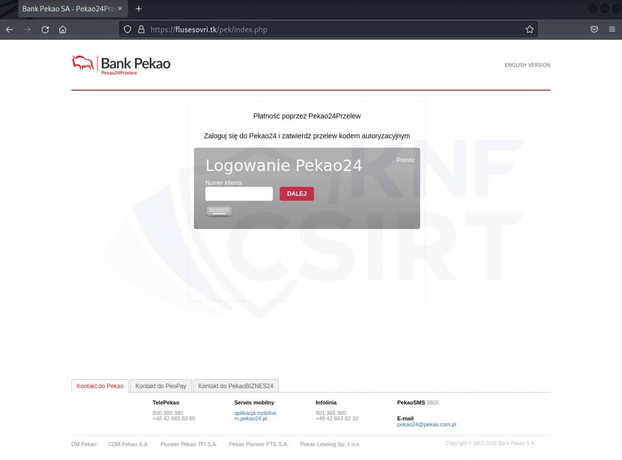
Task: Click the pekao24@pekao.com.pl email link
Action: click(427, 424)
